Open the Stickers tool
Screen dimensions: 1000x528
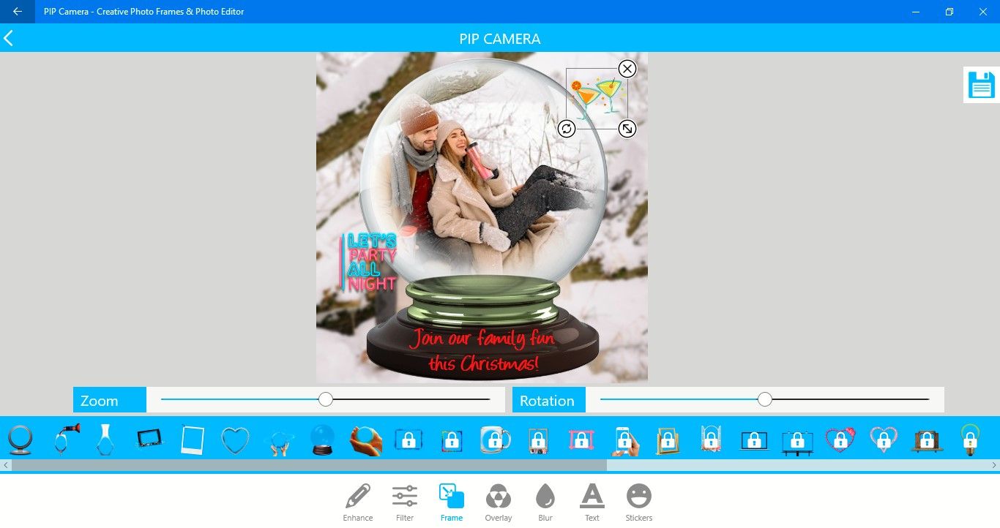[639, 502]
